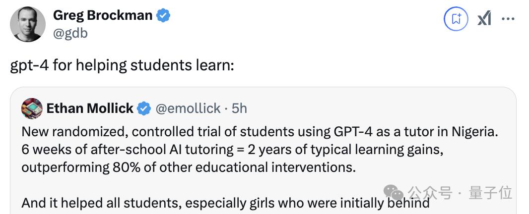
Task: Click the 'And it helped all students' line
Action: pos(225,203)
